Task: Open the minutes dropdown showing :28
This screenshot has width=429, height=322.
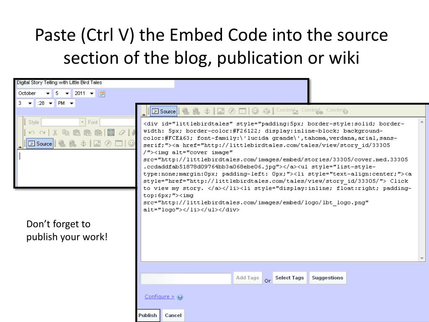Action: pyautogui.click(x=45, y=103)
